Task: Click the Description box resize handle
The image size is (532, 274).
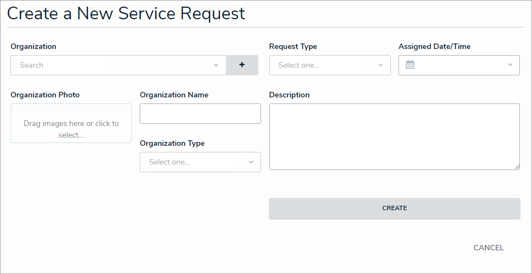Action: 517,167
